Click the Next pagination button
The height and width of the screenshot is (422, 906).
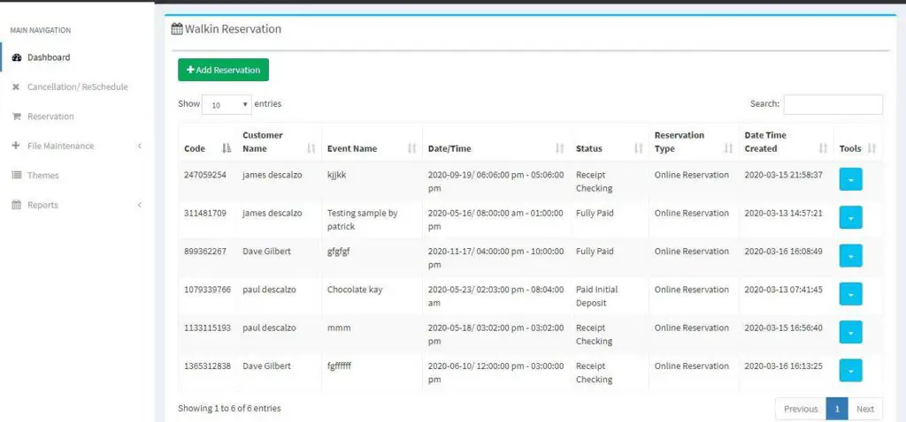[x=864, y=409]
